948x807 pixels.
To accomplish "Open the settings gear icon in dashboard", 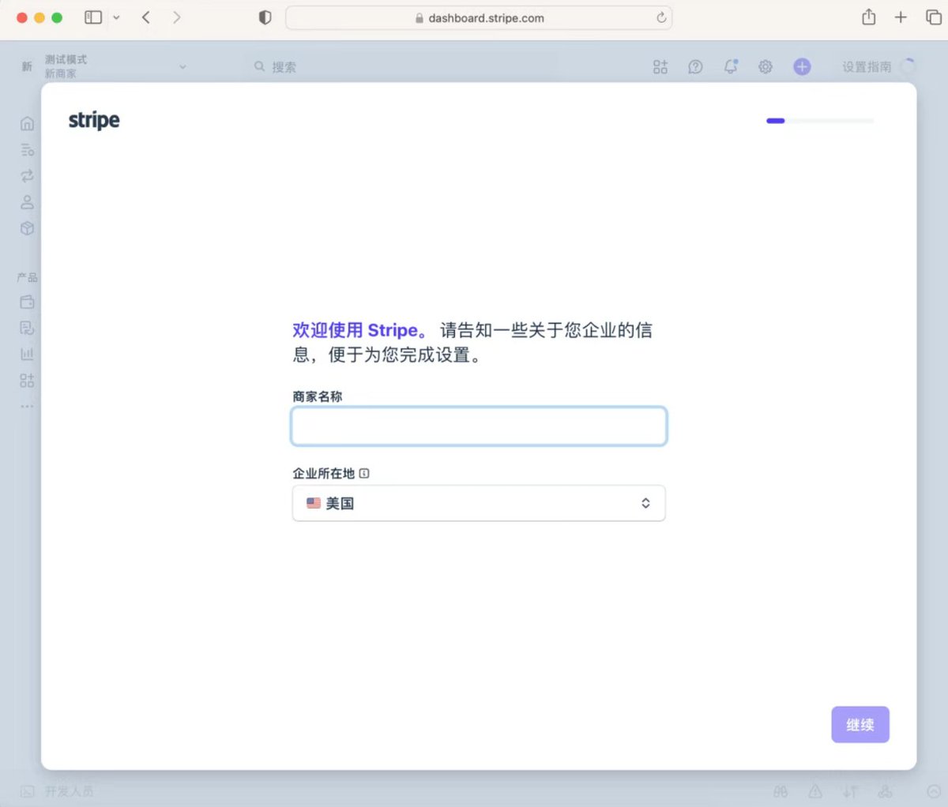I will point(766,67).
